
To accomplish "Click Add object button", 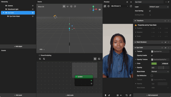I will click(18, 46).
